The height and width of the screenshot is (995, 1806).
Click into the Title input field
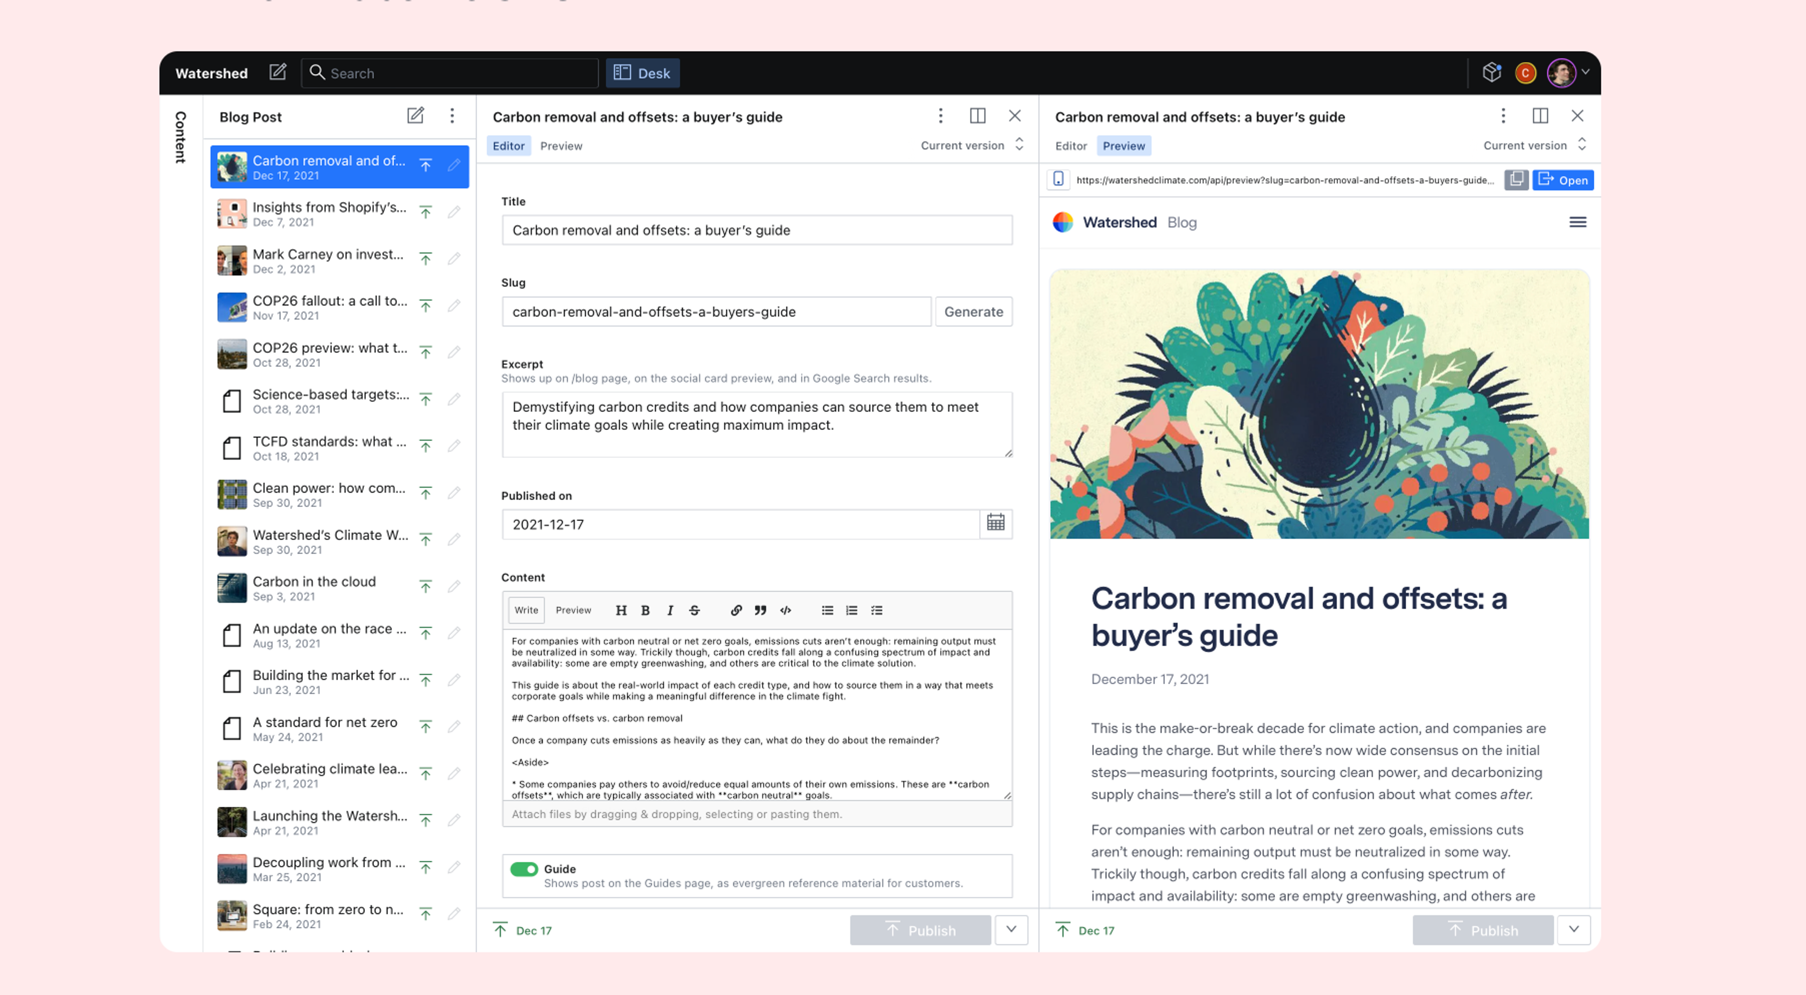click(756, 230)
